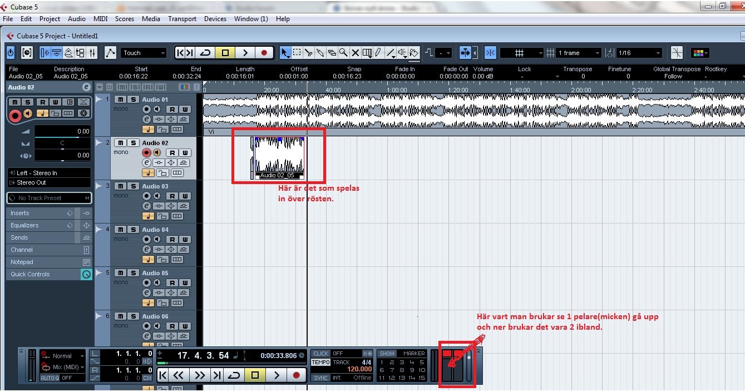Click Snap to Zero Crossing icon

click(677, 53)
